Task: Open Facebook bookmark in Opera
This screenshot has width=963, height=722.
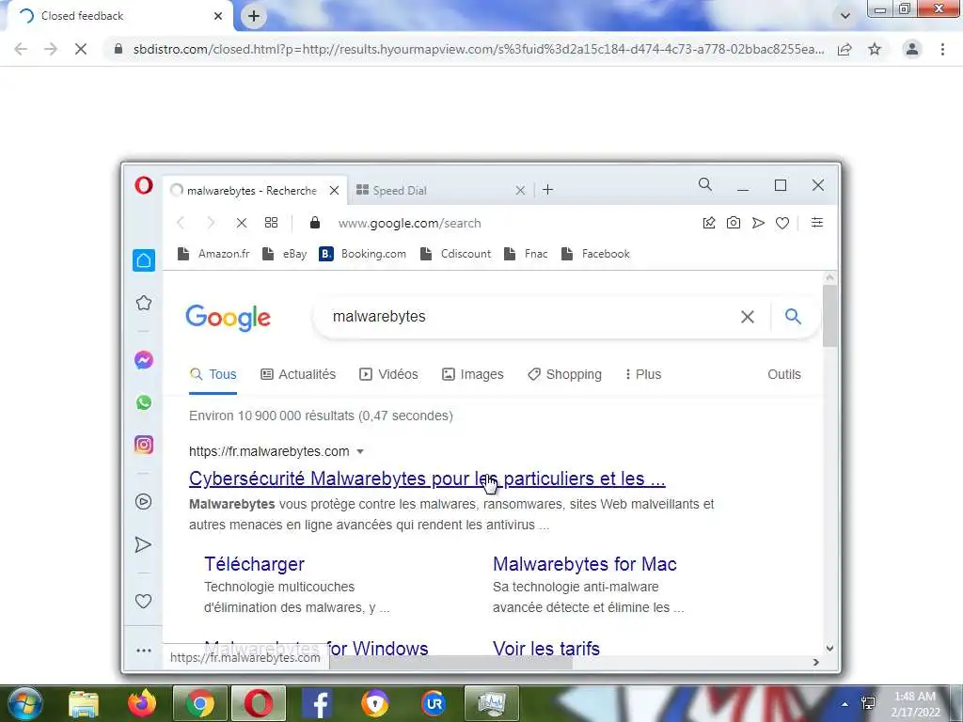Action: (x=595, y=254)
